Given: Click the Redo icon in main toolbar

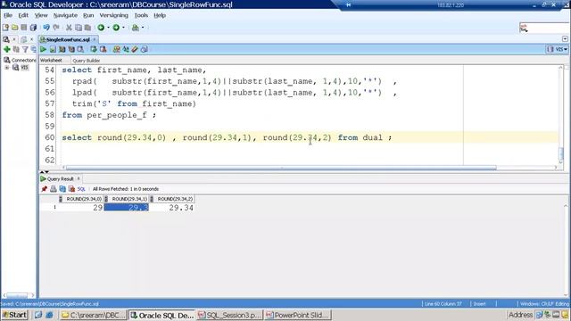Looking at the screenshot, I should click(x=56, y=28).
